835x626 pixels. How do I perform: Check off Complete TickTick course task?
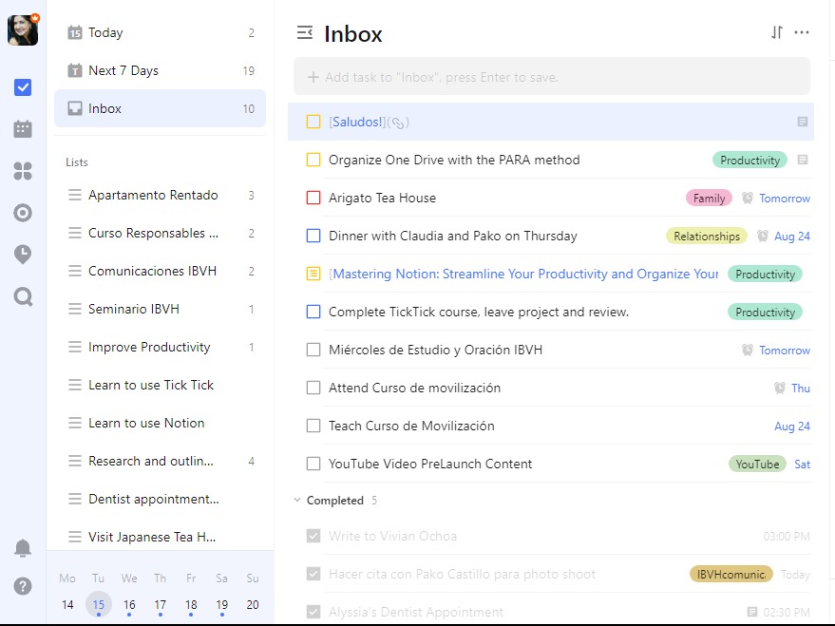pos(313,312)
